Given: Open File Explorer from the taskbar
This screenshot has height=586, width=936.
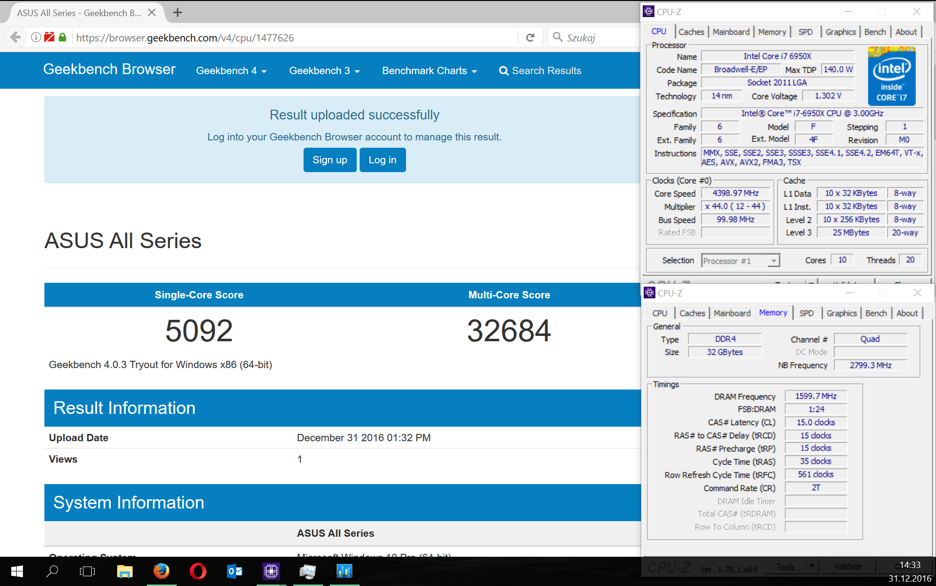Looking at the screenshot, I should pyautogui.click(x=124, y=571).
